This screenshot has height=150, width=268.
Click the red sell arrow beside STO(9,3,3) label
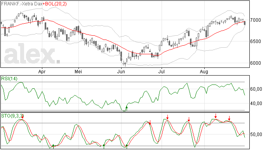(x=23, y=117)
